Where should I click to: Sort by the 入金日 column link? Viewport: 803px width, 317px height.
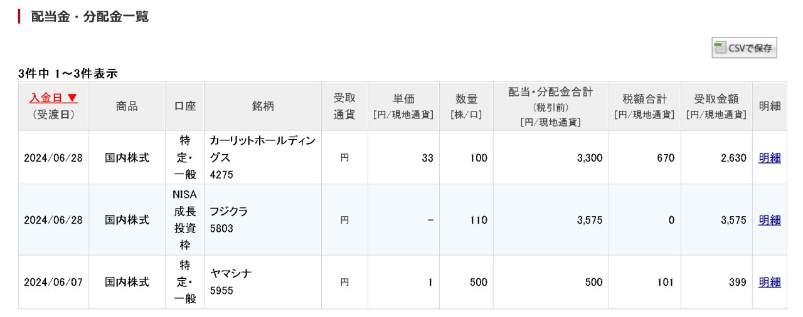click(53, 98)
